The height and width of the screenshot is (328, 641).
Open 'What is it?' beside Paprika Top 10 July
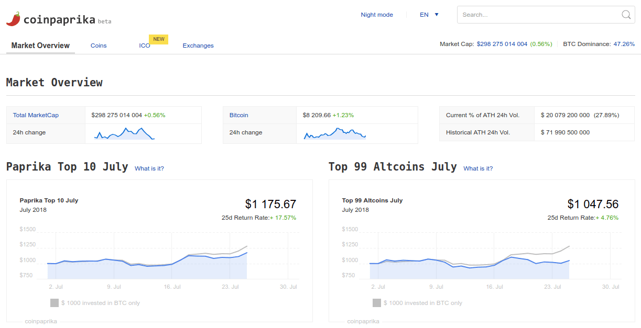point(149,168)
